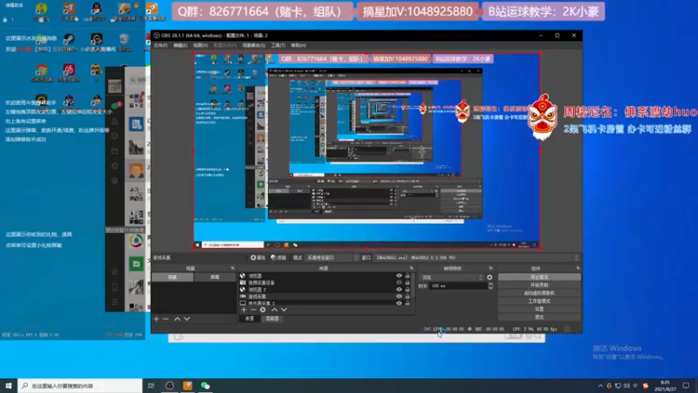Click the Windows taskbar search box
This screenshot has width=698, height=393.
[80, 386]
